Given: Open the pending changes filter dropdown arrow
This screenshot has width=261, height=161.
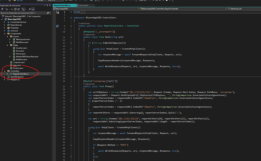Looking at the screenshot, I should (9, 9).
